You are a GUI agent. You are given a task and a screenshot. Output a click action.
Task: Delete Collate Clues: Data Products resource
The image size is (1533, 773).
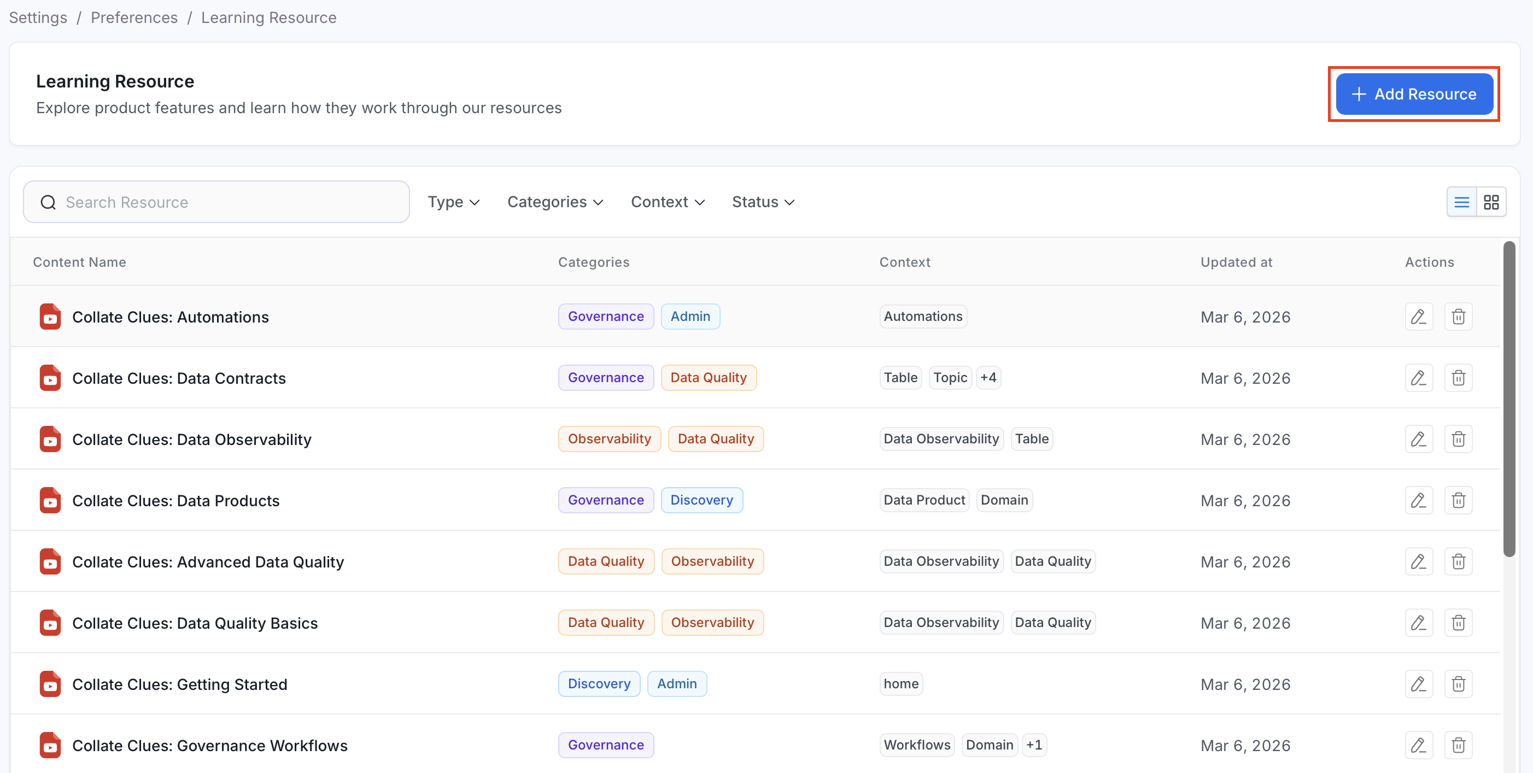click(1458, 500)
